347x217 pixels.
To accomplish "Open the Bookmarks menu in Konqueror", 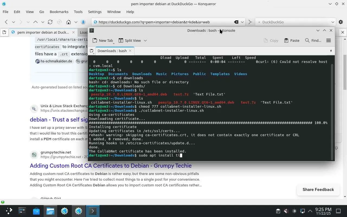I will tap(59, 12).
